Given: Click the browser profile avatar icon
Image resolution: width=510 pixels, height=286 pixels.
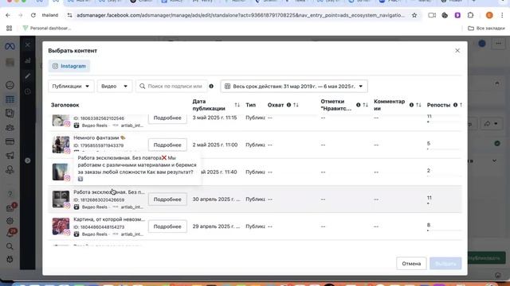Looking at the screenshot, I should 489,15.
